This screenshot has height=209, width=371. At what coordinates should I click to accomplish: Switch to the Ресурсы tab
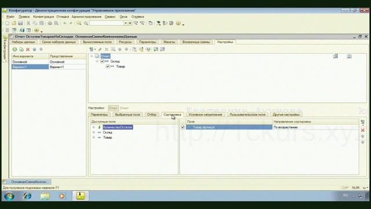125,42
